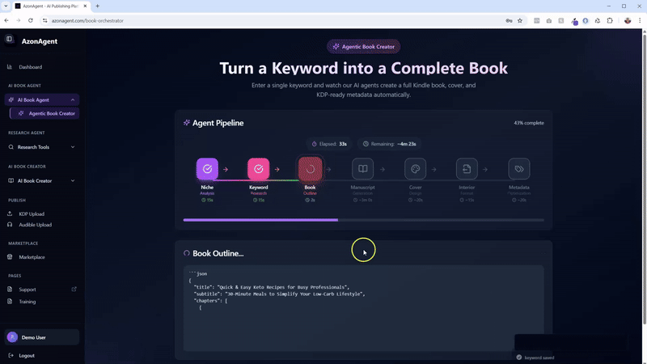
Task: Select the Cover design palette icon
Action: (x=415, y=169)
